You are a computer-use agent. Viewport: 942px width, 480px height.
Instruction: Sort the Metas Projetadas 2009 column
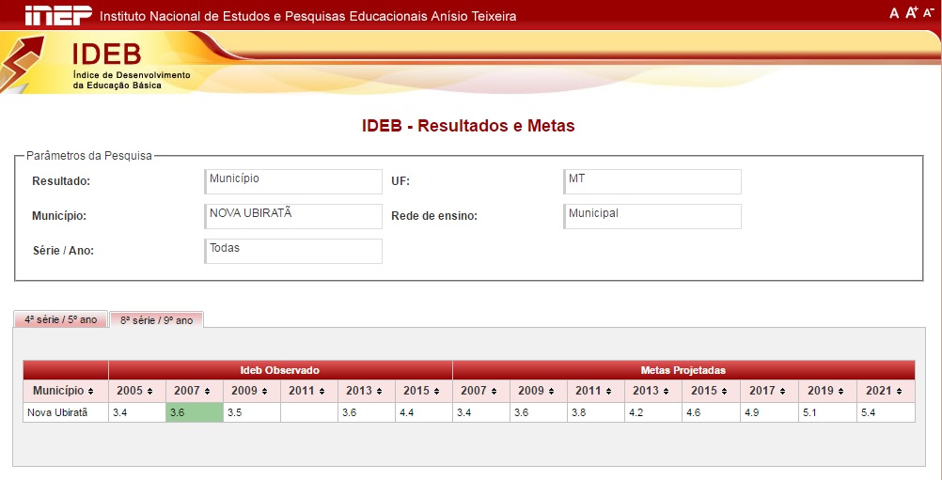pos(551,392)
